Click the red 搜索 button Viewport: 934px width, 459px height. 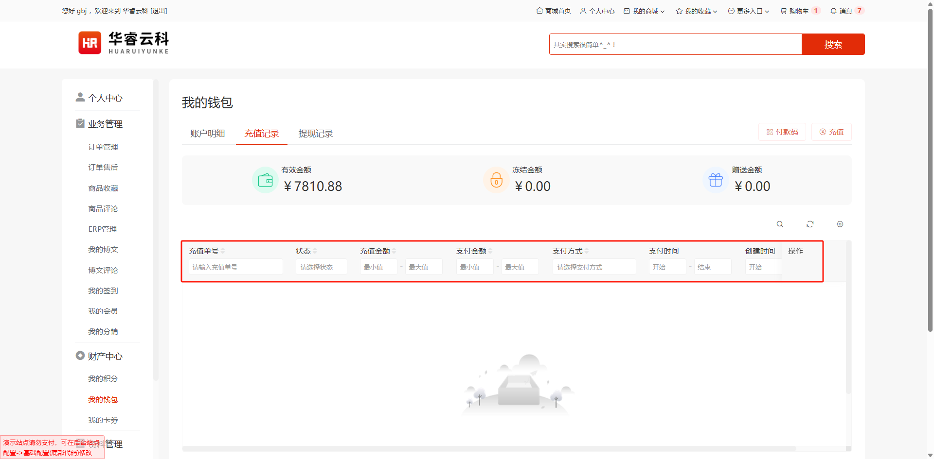[833, 44]
